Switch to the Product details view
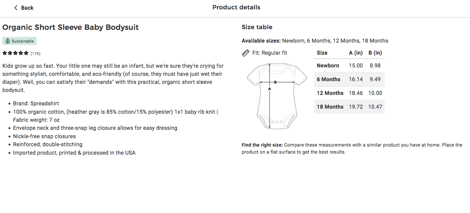470x213 pixels. [x=236, y=7]
